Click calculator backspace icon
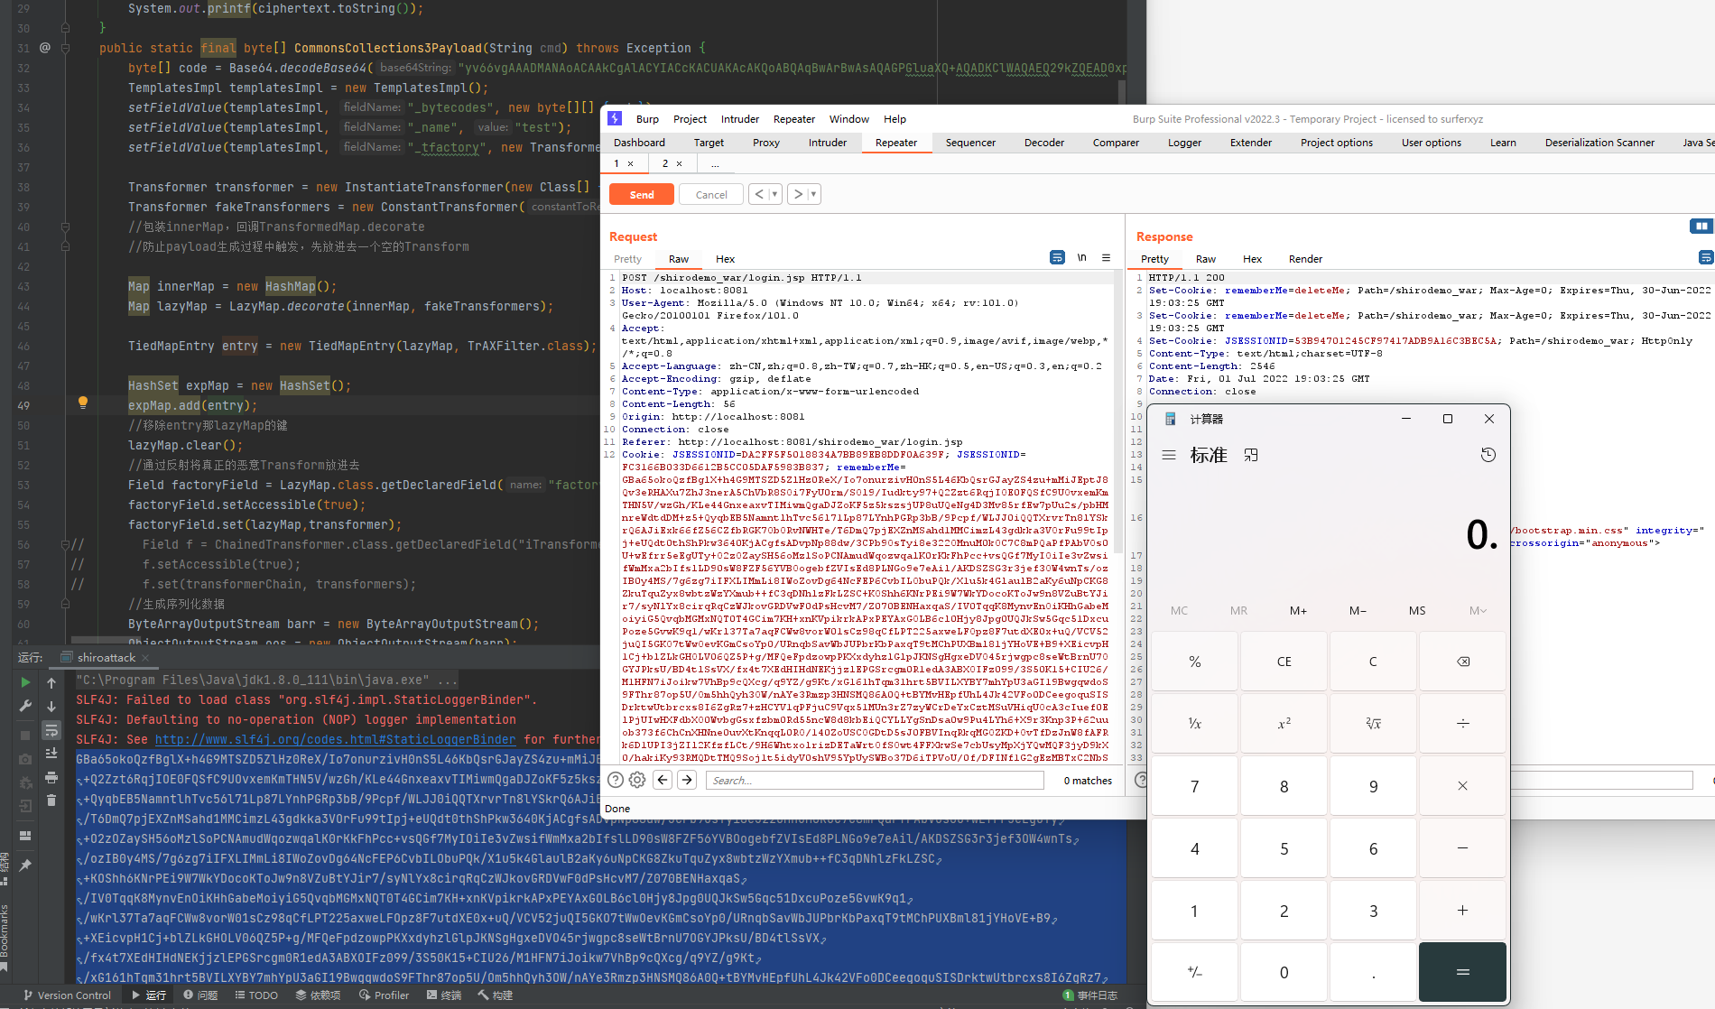1715x1009 pixels. point(1462,662)
